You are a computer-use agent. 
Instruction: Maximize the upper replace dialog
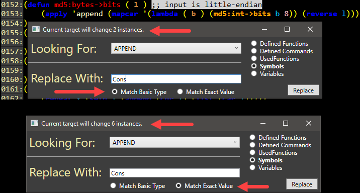pos(287,29)
